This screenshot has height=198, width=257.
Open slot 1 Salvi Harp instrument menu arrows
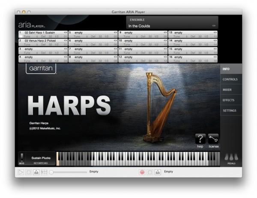point(66,32)
